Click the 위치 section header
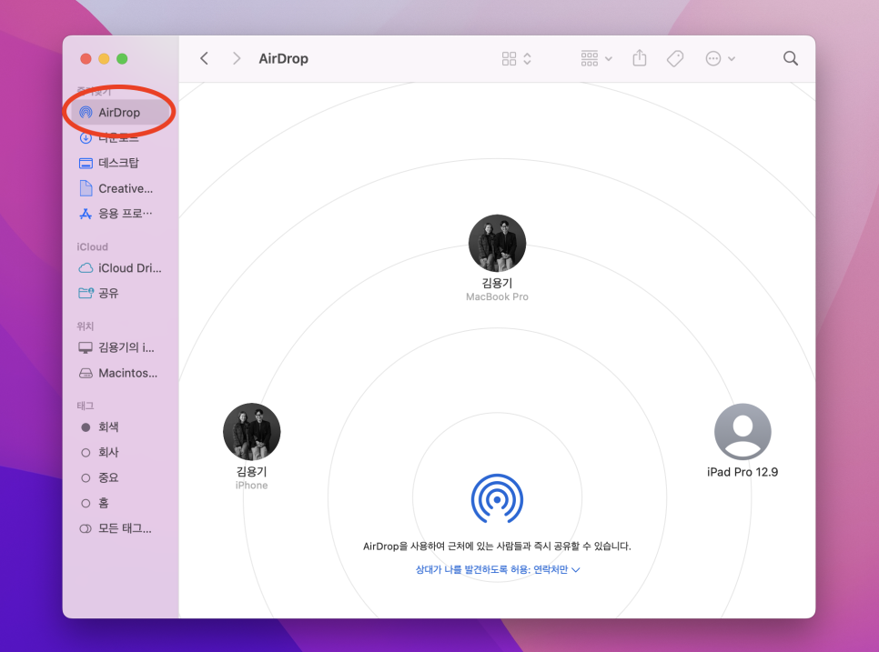 pos(86,326)
